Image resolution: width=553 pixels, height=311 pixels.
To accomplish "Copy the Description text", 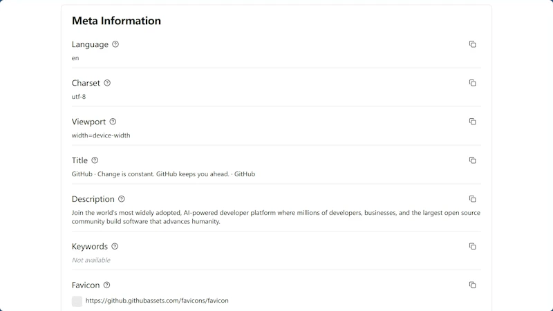I will [x=472, y=199].
